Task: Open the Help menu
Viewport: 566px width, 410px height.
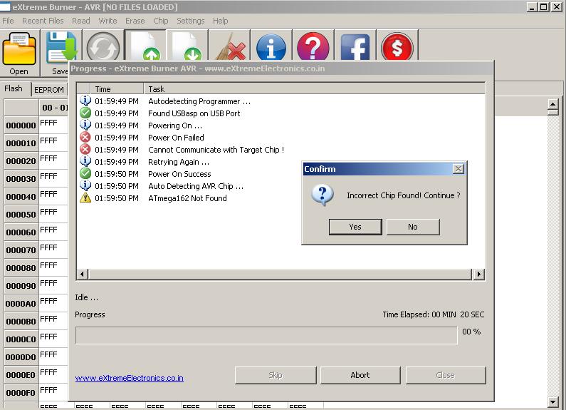Action: coord(220,21)
